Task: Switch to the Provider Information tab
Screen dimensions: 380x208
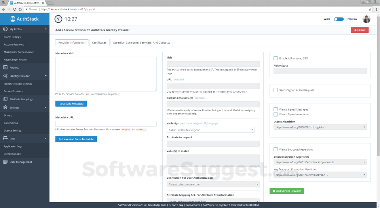Action: [72, 42]
